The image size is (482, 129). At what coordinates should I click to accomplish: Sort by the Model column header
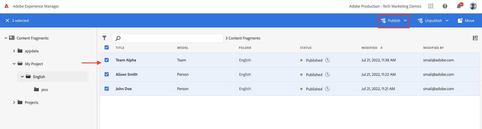[183, 48]
